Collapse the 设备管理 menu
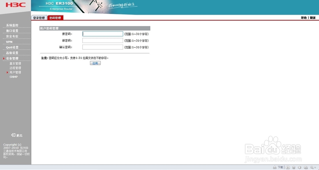Screen dimensions: 319x170 pos(12,58)
